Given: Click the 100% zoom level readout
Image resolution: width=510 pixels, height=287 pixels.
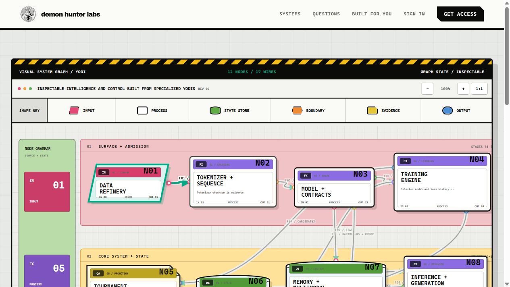Looking at the screenshot, I should (445, 89).
